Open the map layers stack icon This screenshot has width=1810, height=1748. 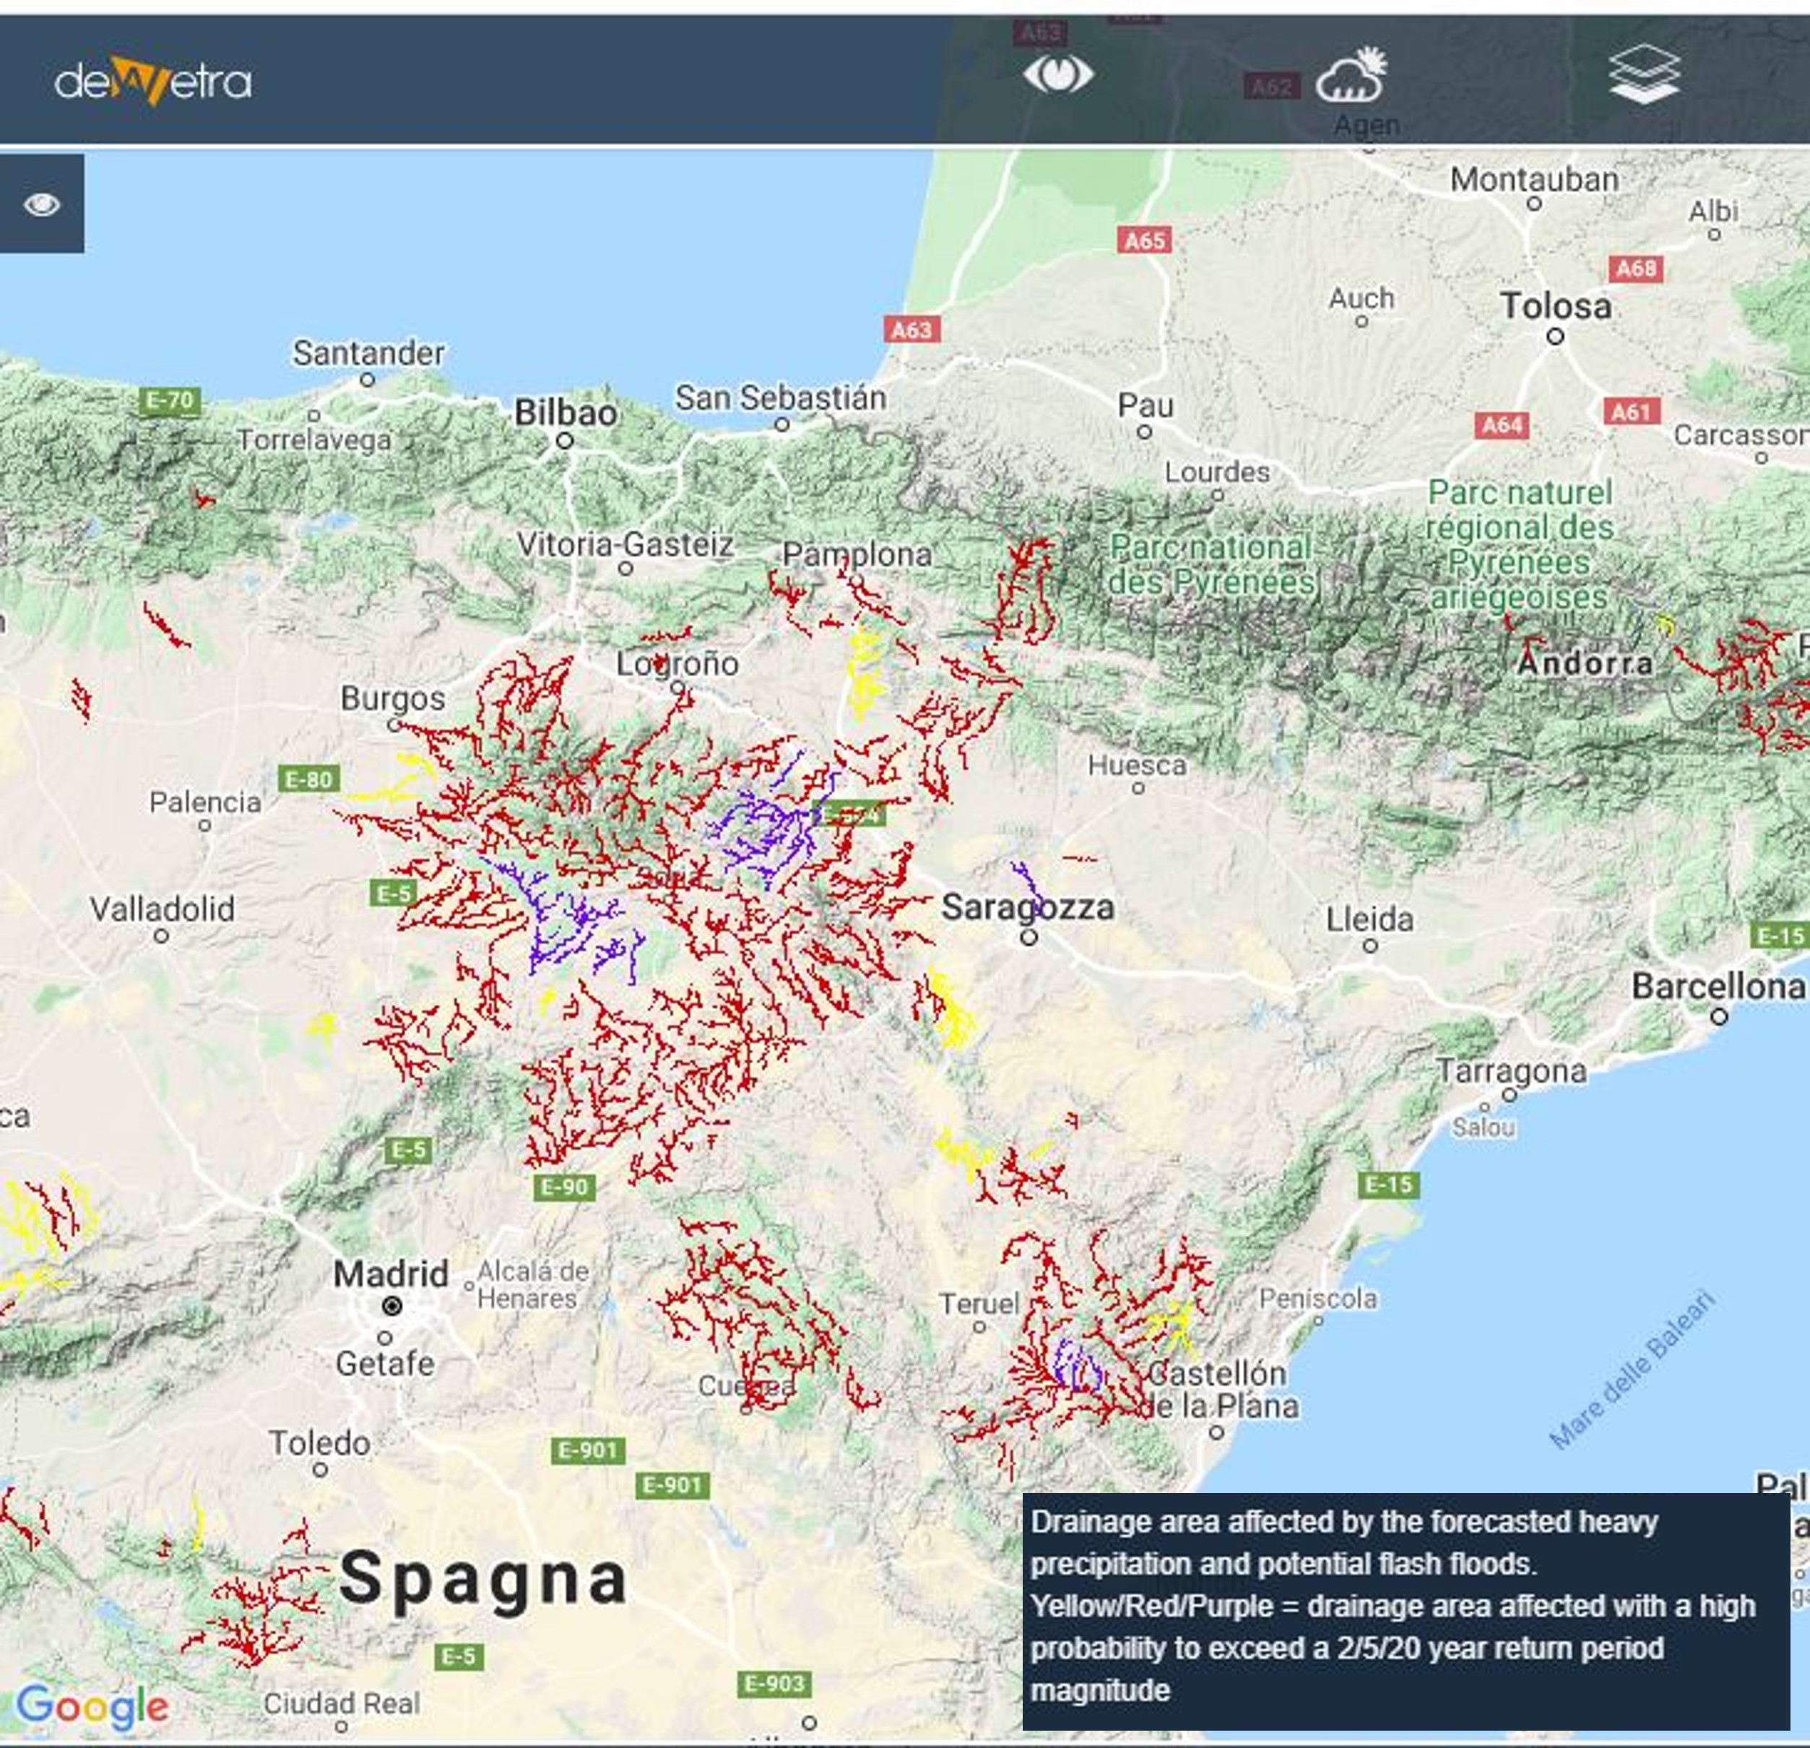pyautogui.click(x=1644, y=74)
